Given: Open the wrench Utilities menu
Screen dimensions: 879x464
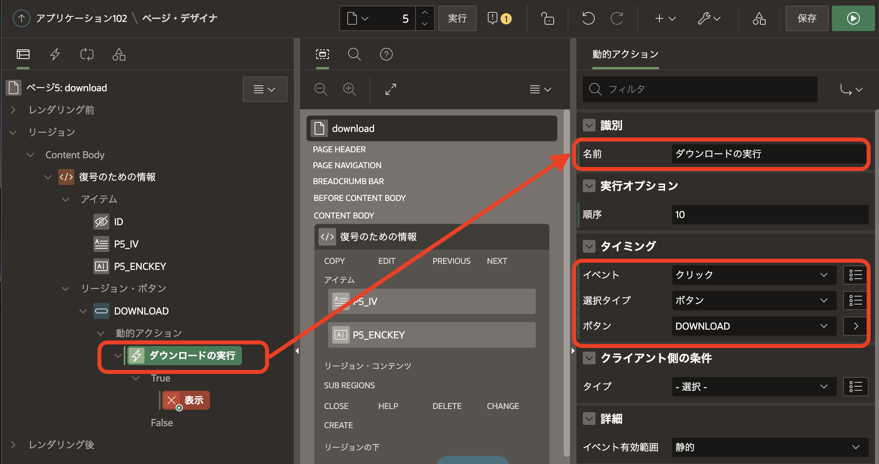Looking at the screenshot, I should tap(709, 18).
